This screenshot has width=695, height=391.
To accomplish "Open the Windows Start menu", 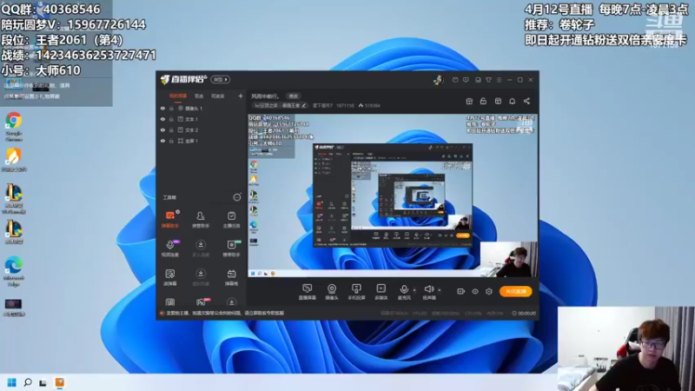I will tap(12, 382).
